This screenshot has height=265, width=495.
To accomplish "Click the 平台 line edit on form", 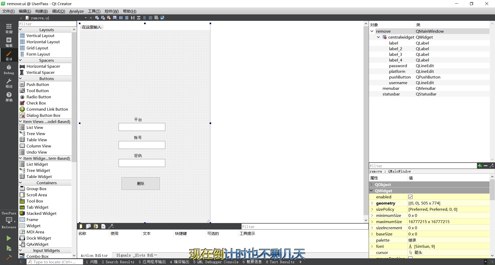I will pyautogui.click(x=142, y=127).
